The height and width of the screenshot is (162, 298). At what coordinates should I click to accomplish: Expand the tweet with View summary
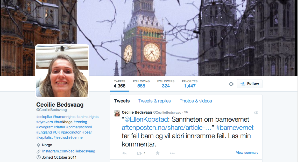(247, 152)
